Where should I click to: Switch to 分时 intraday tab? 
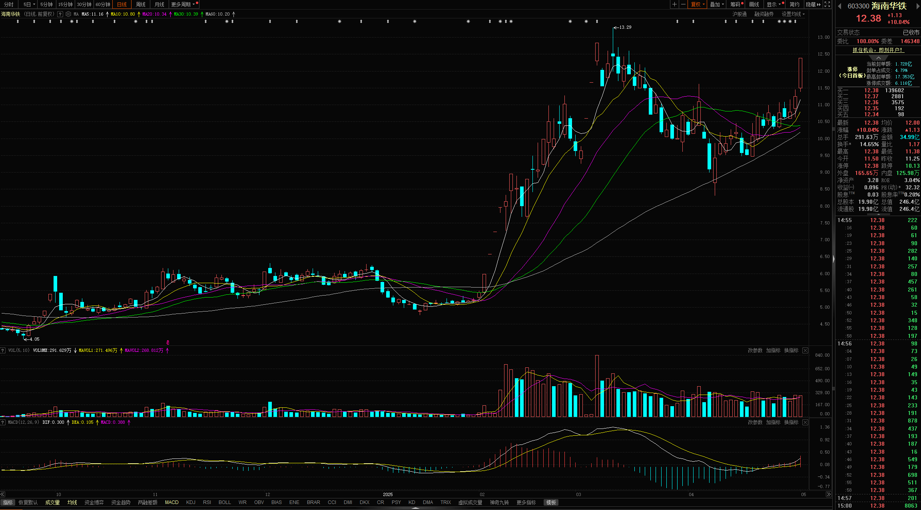[x=9, y=4]
